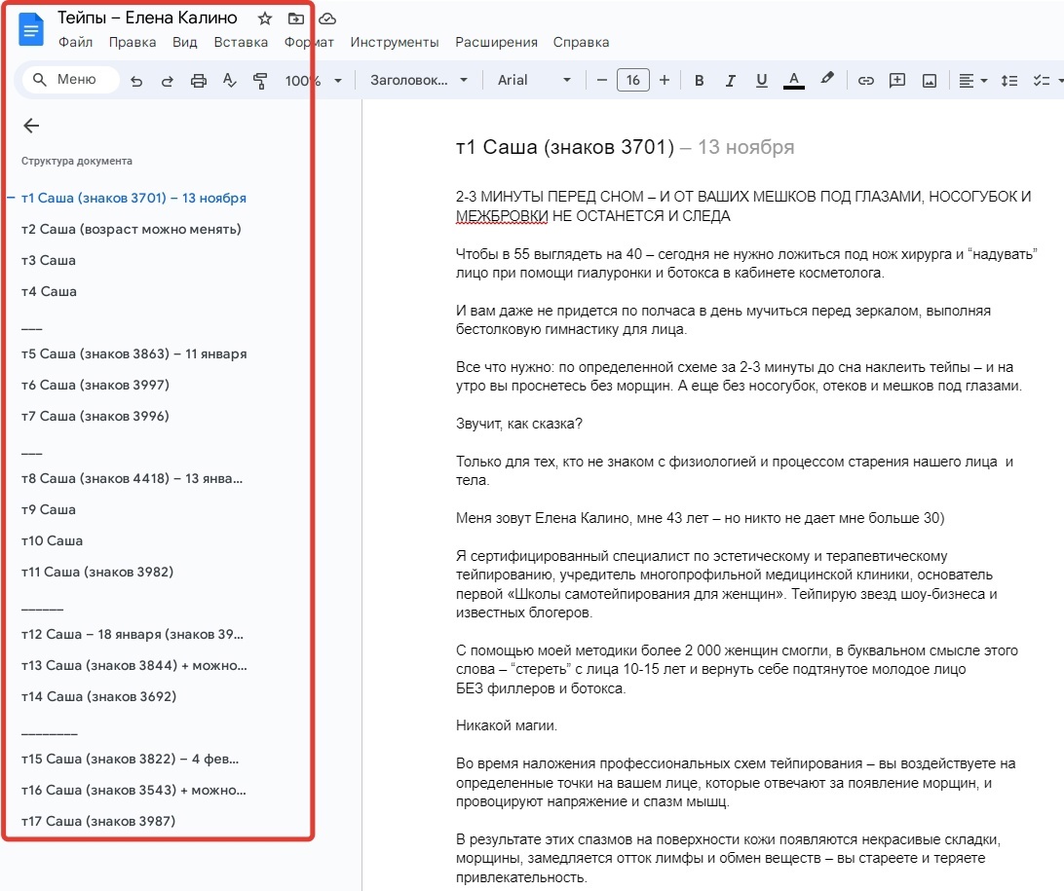Click the paragraph starting Звучит, как сказка?

tap(519, 424)
